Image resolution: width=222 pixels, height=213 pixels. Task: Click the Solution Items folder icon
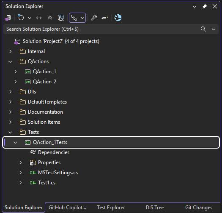tap(23, 122)
